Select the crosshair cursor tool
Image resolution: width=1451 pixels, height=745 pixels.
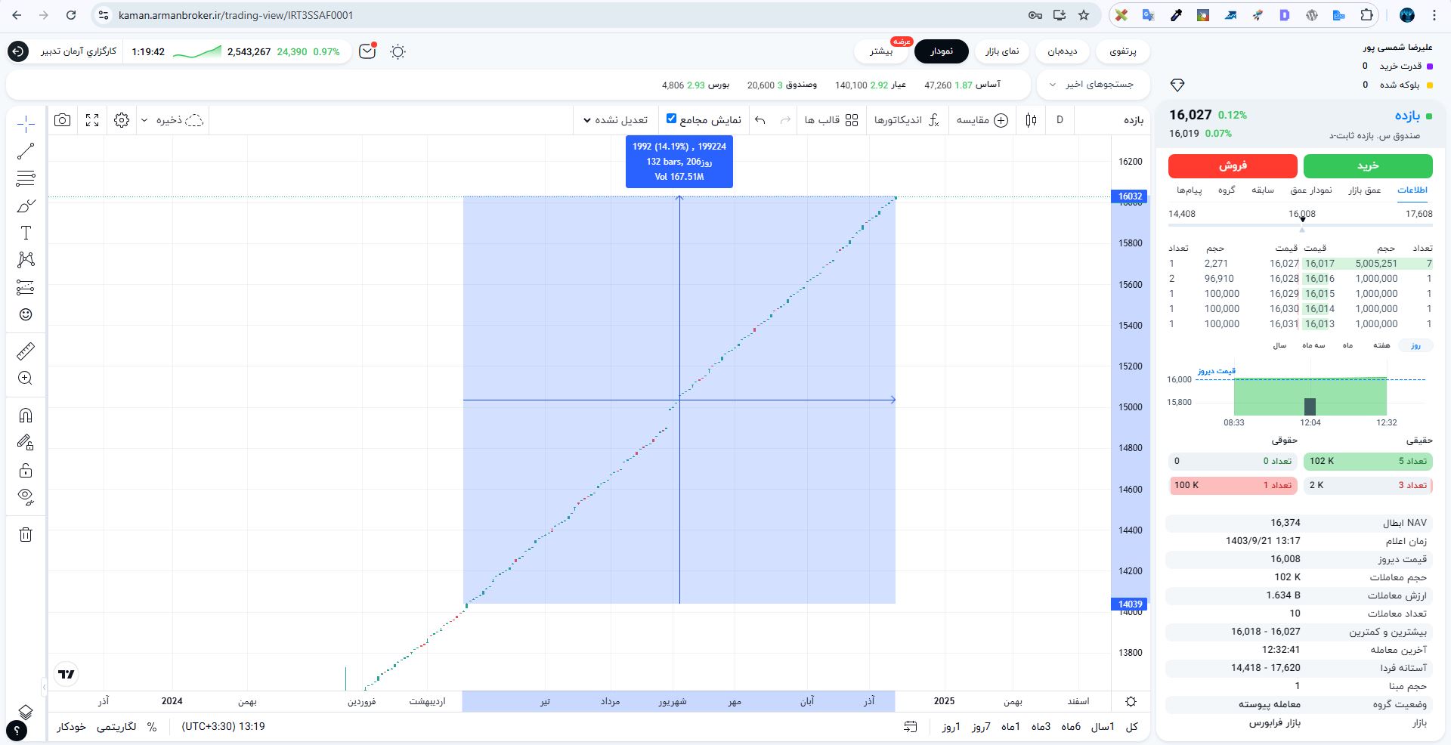[26, 123]
